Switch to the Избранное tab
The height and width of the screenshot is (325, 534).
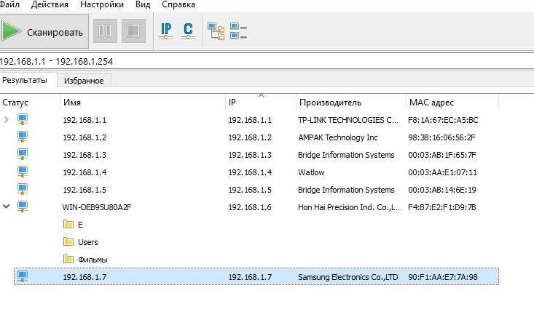pos(83,81)
